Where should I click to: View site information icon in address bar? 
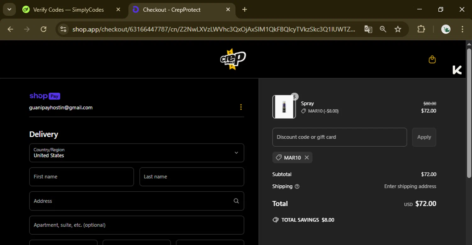(x=63, y=29)
